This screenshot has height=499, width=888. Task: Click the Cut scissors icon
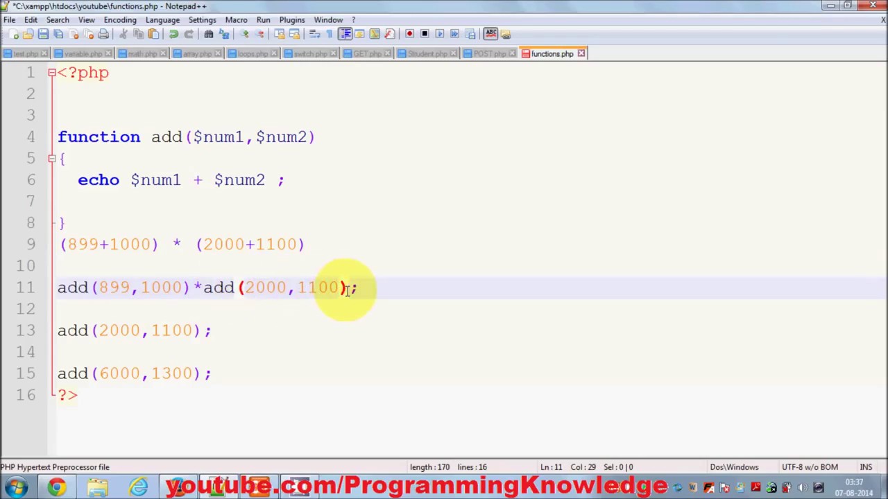pyautogui.click(x=123, y=34)
